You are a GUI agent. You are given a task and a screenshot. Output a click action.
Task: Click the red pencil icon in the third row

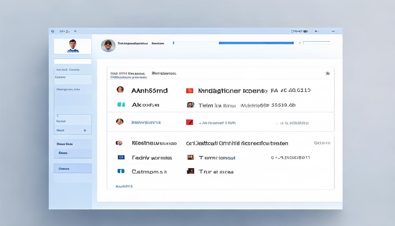(x=190, y=122)
